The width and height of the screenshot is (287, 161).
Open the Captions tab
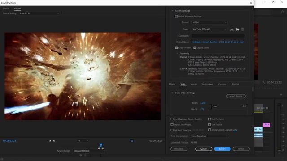tap(222, 84)
